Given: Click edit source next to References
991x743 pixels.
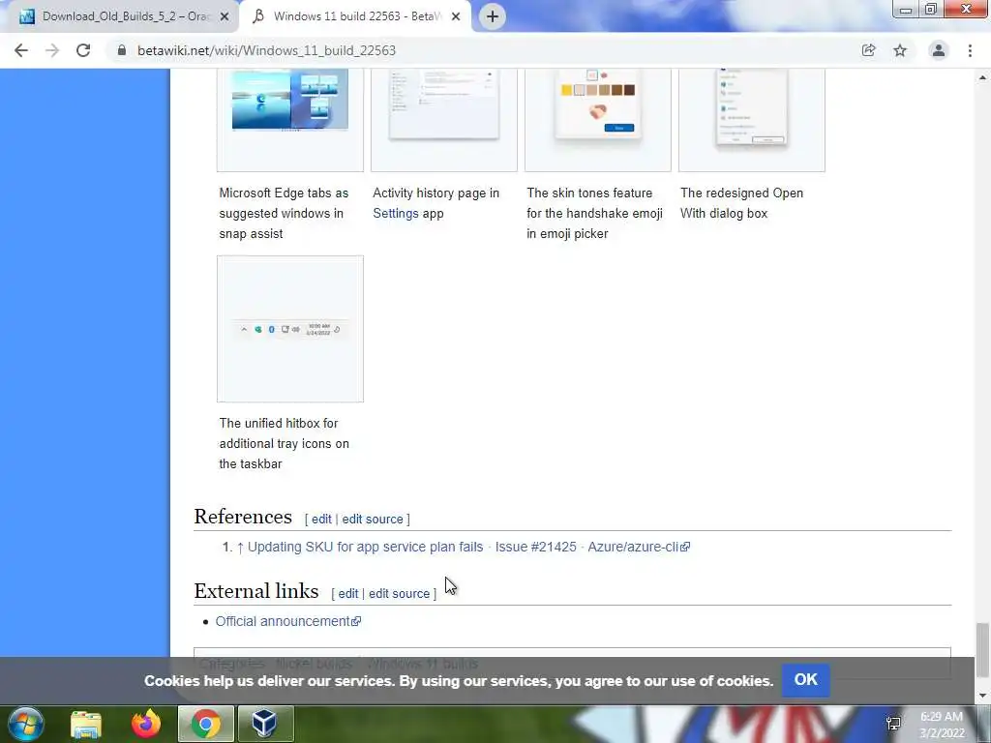Looking at the screenshot, I should pyautogui.click(x=373, y=520).
